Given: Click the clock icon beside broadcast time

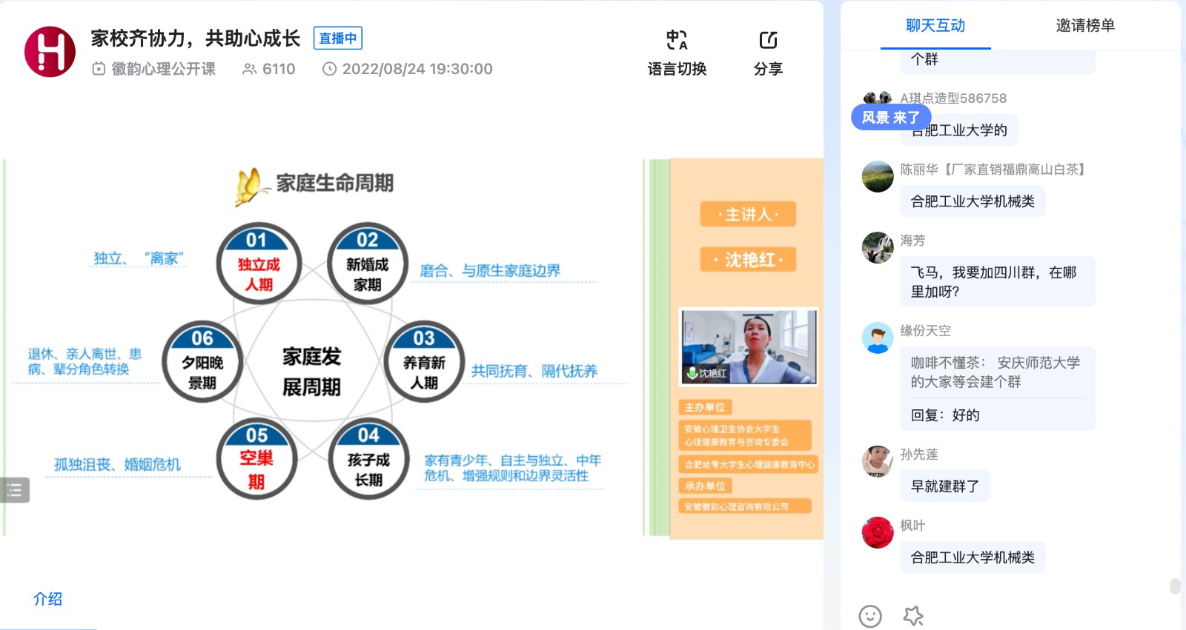Looking at the screenshot, I should point(330,69).
